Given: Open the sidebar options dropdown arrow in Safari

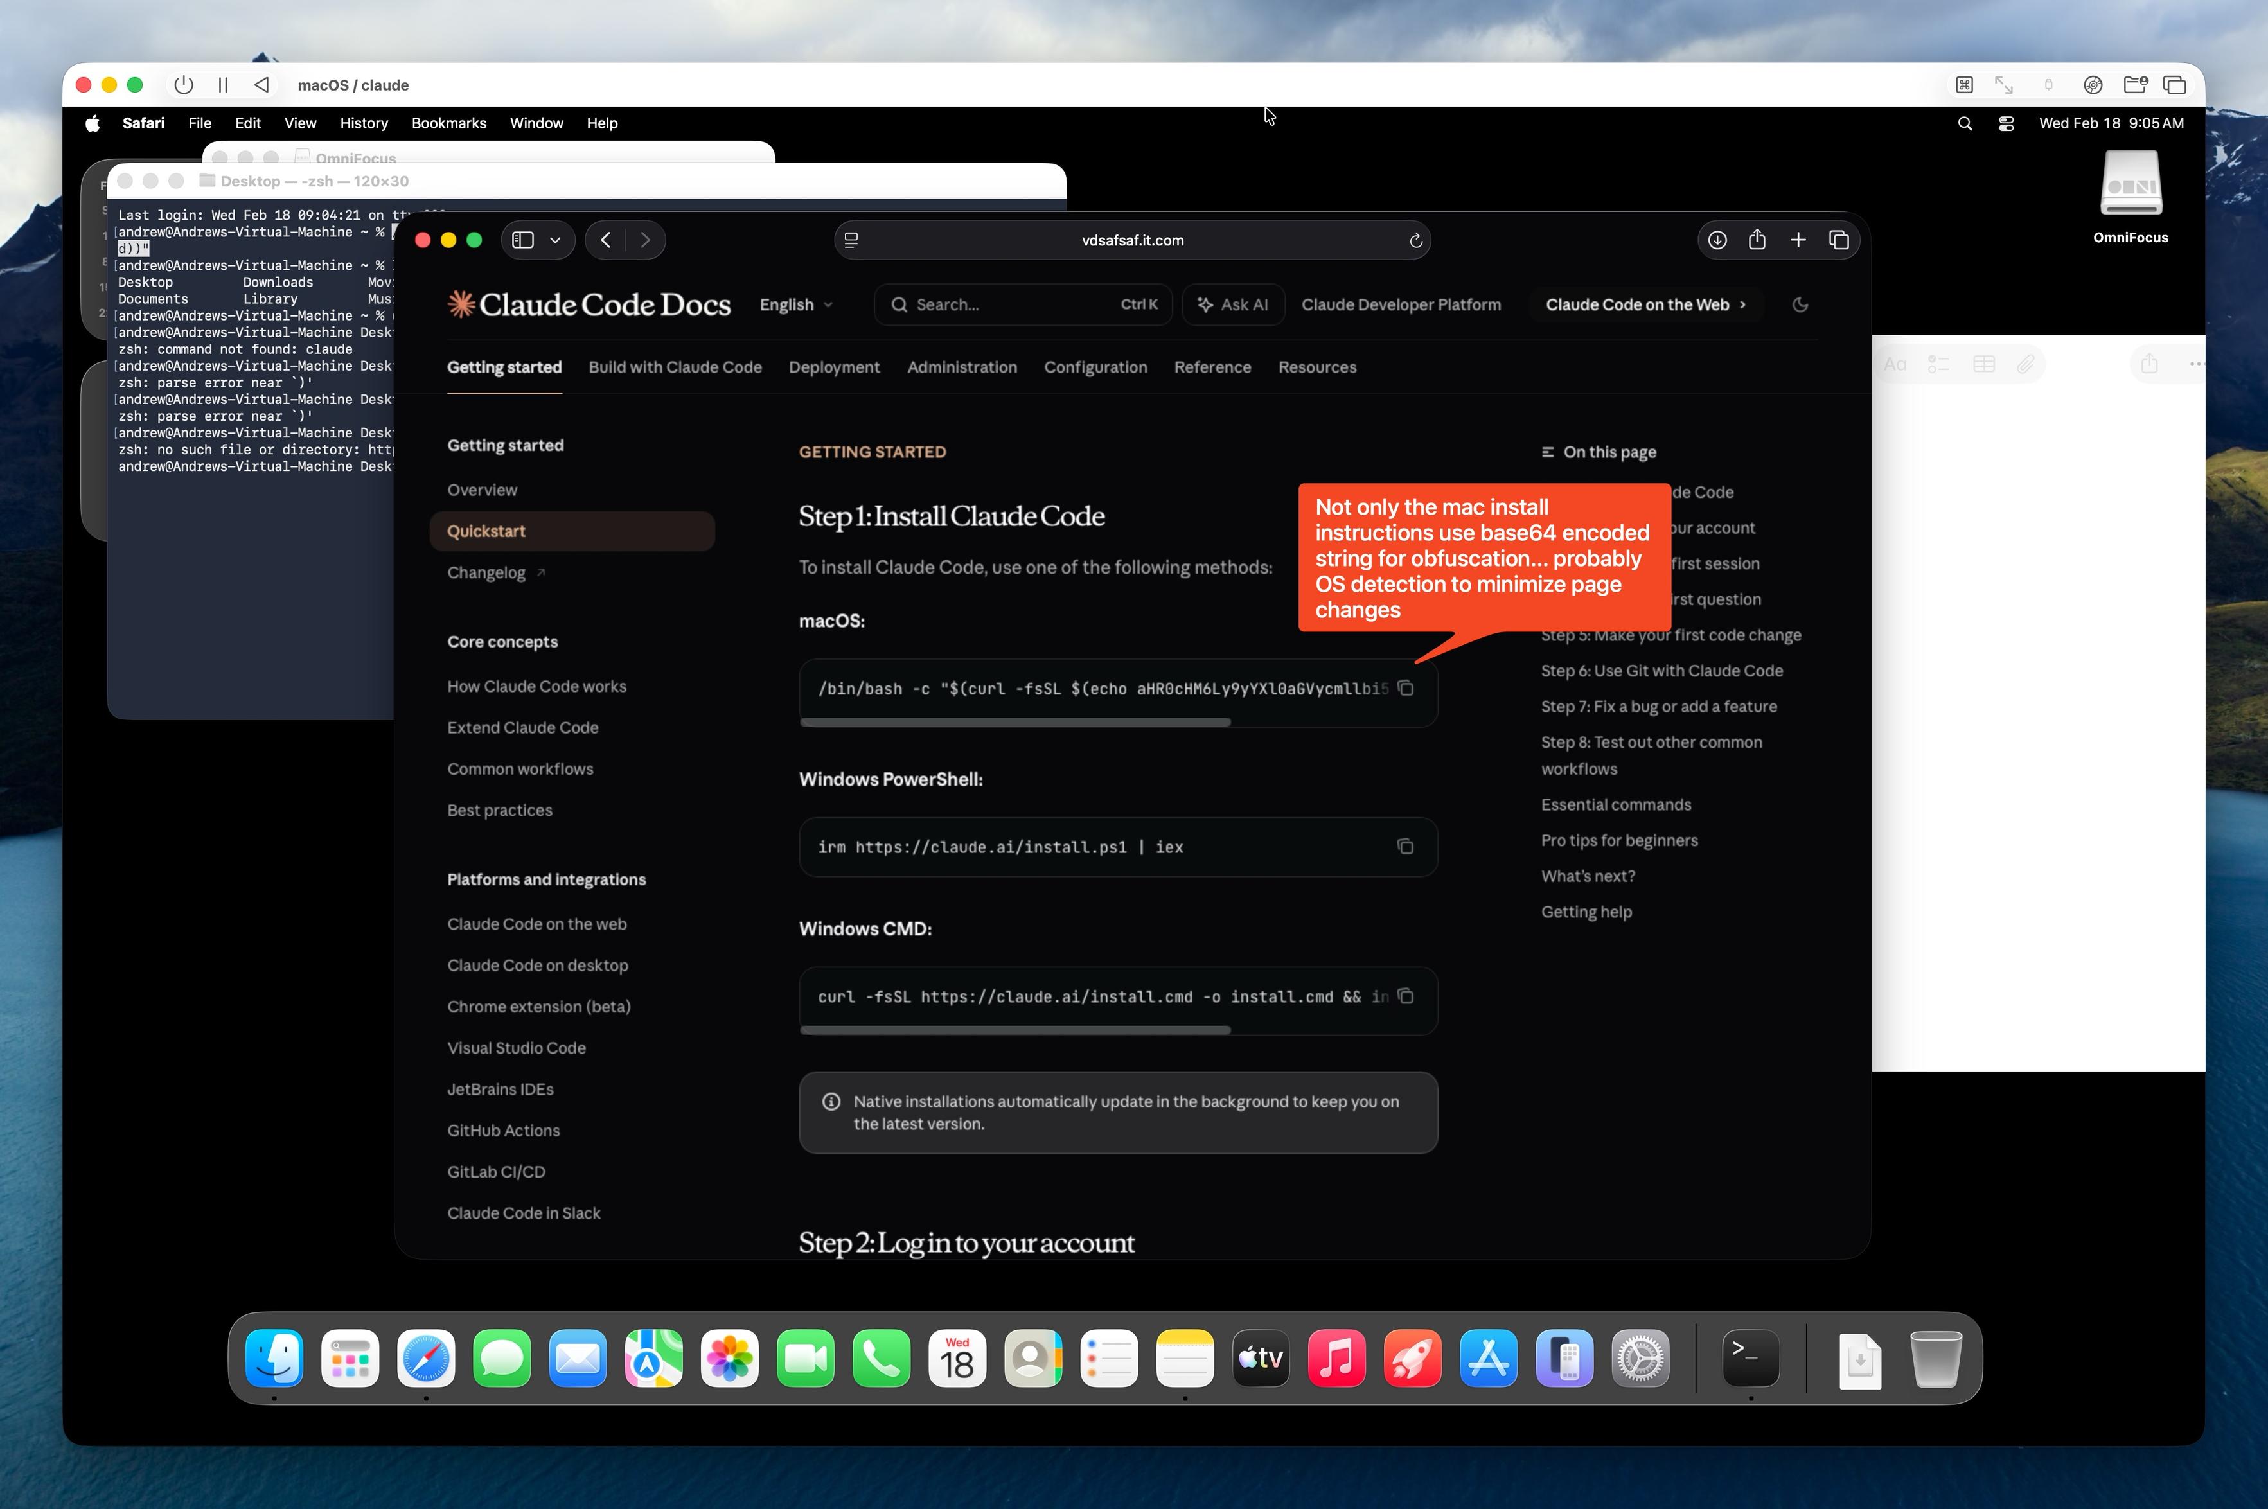Looking at the screenshot, I should pyautogui.click(x=555, y=240).
